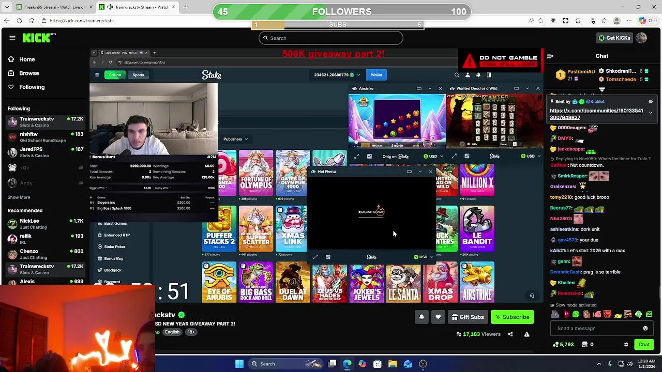Viewport: 662px width, 372px height.
Task: Open Le Bandit game thumbnail
Action: click(x=477, y=228)
